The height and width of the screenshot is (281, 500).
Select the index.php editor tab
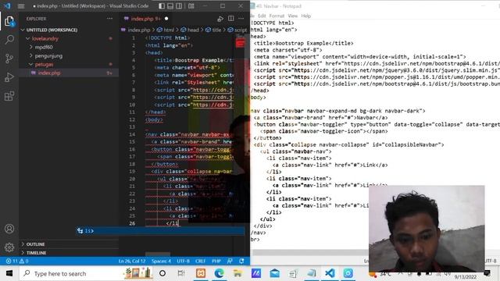coord(146,19)
